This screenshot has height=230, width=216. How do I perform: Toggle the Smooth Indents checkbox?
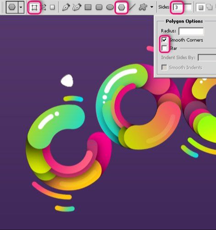(x=164, y=67)
